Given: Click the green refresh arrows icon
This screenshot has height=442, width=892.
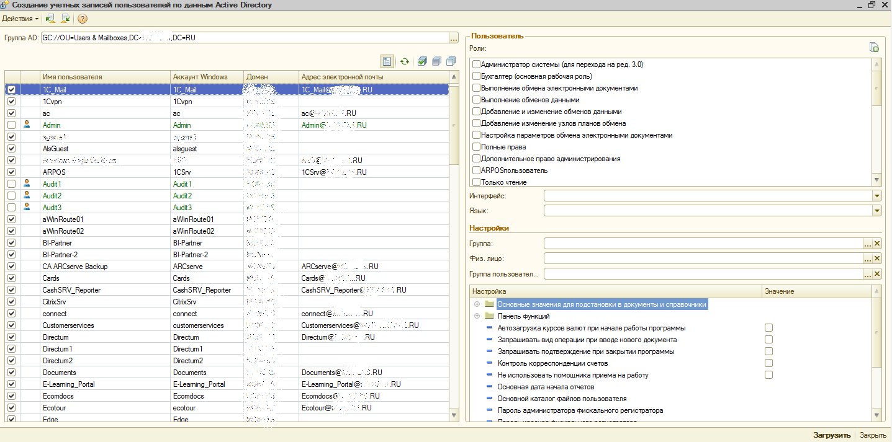Looking at the screenshot, I should coord(405,61).
